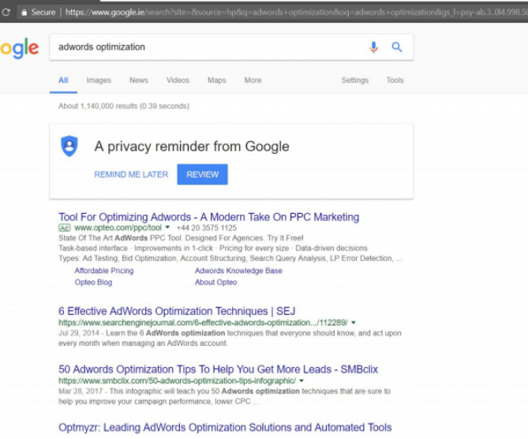Viewport: 528px width, 439px height.
Task: Select the All results tab
Action: pos(63,81)
